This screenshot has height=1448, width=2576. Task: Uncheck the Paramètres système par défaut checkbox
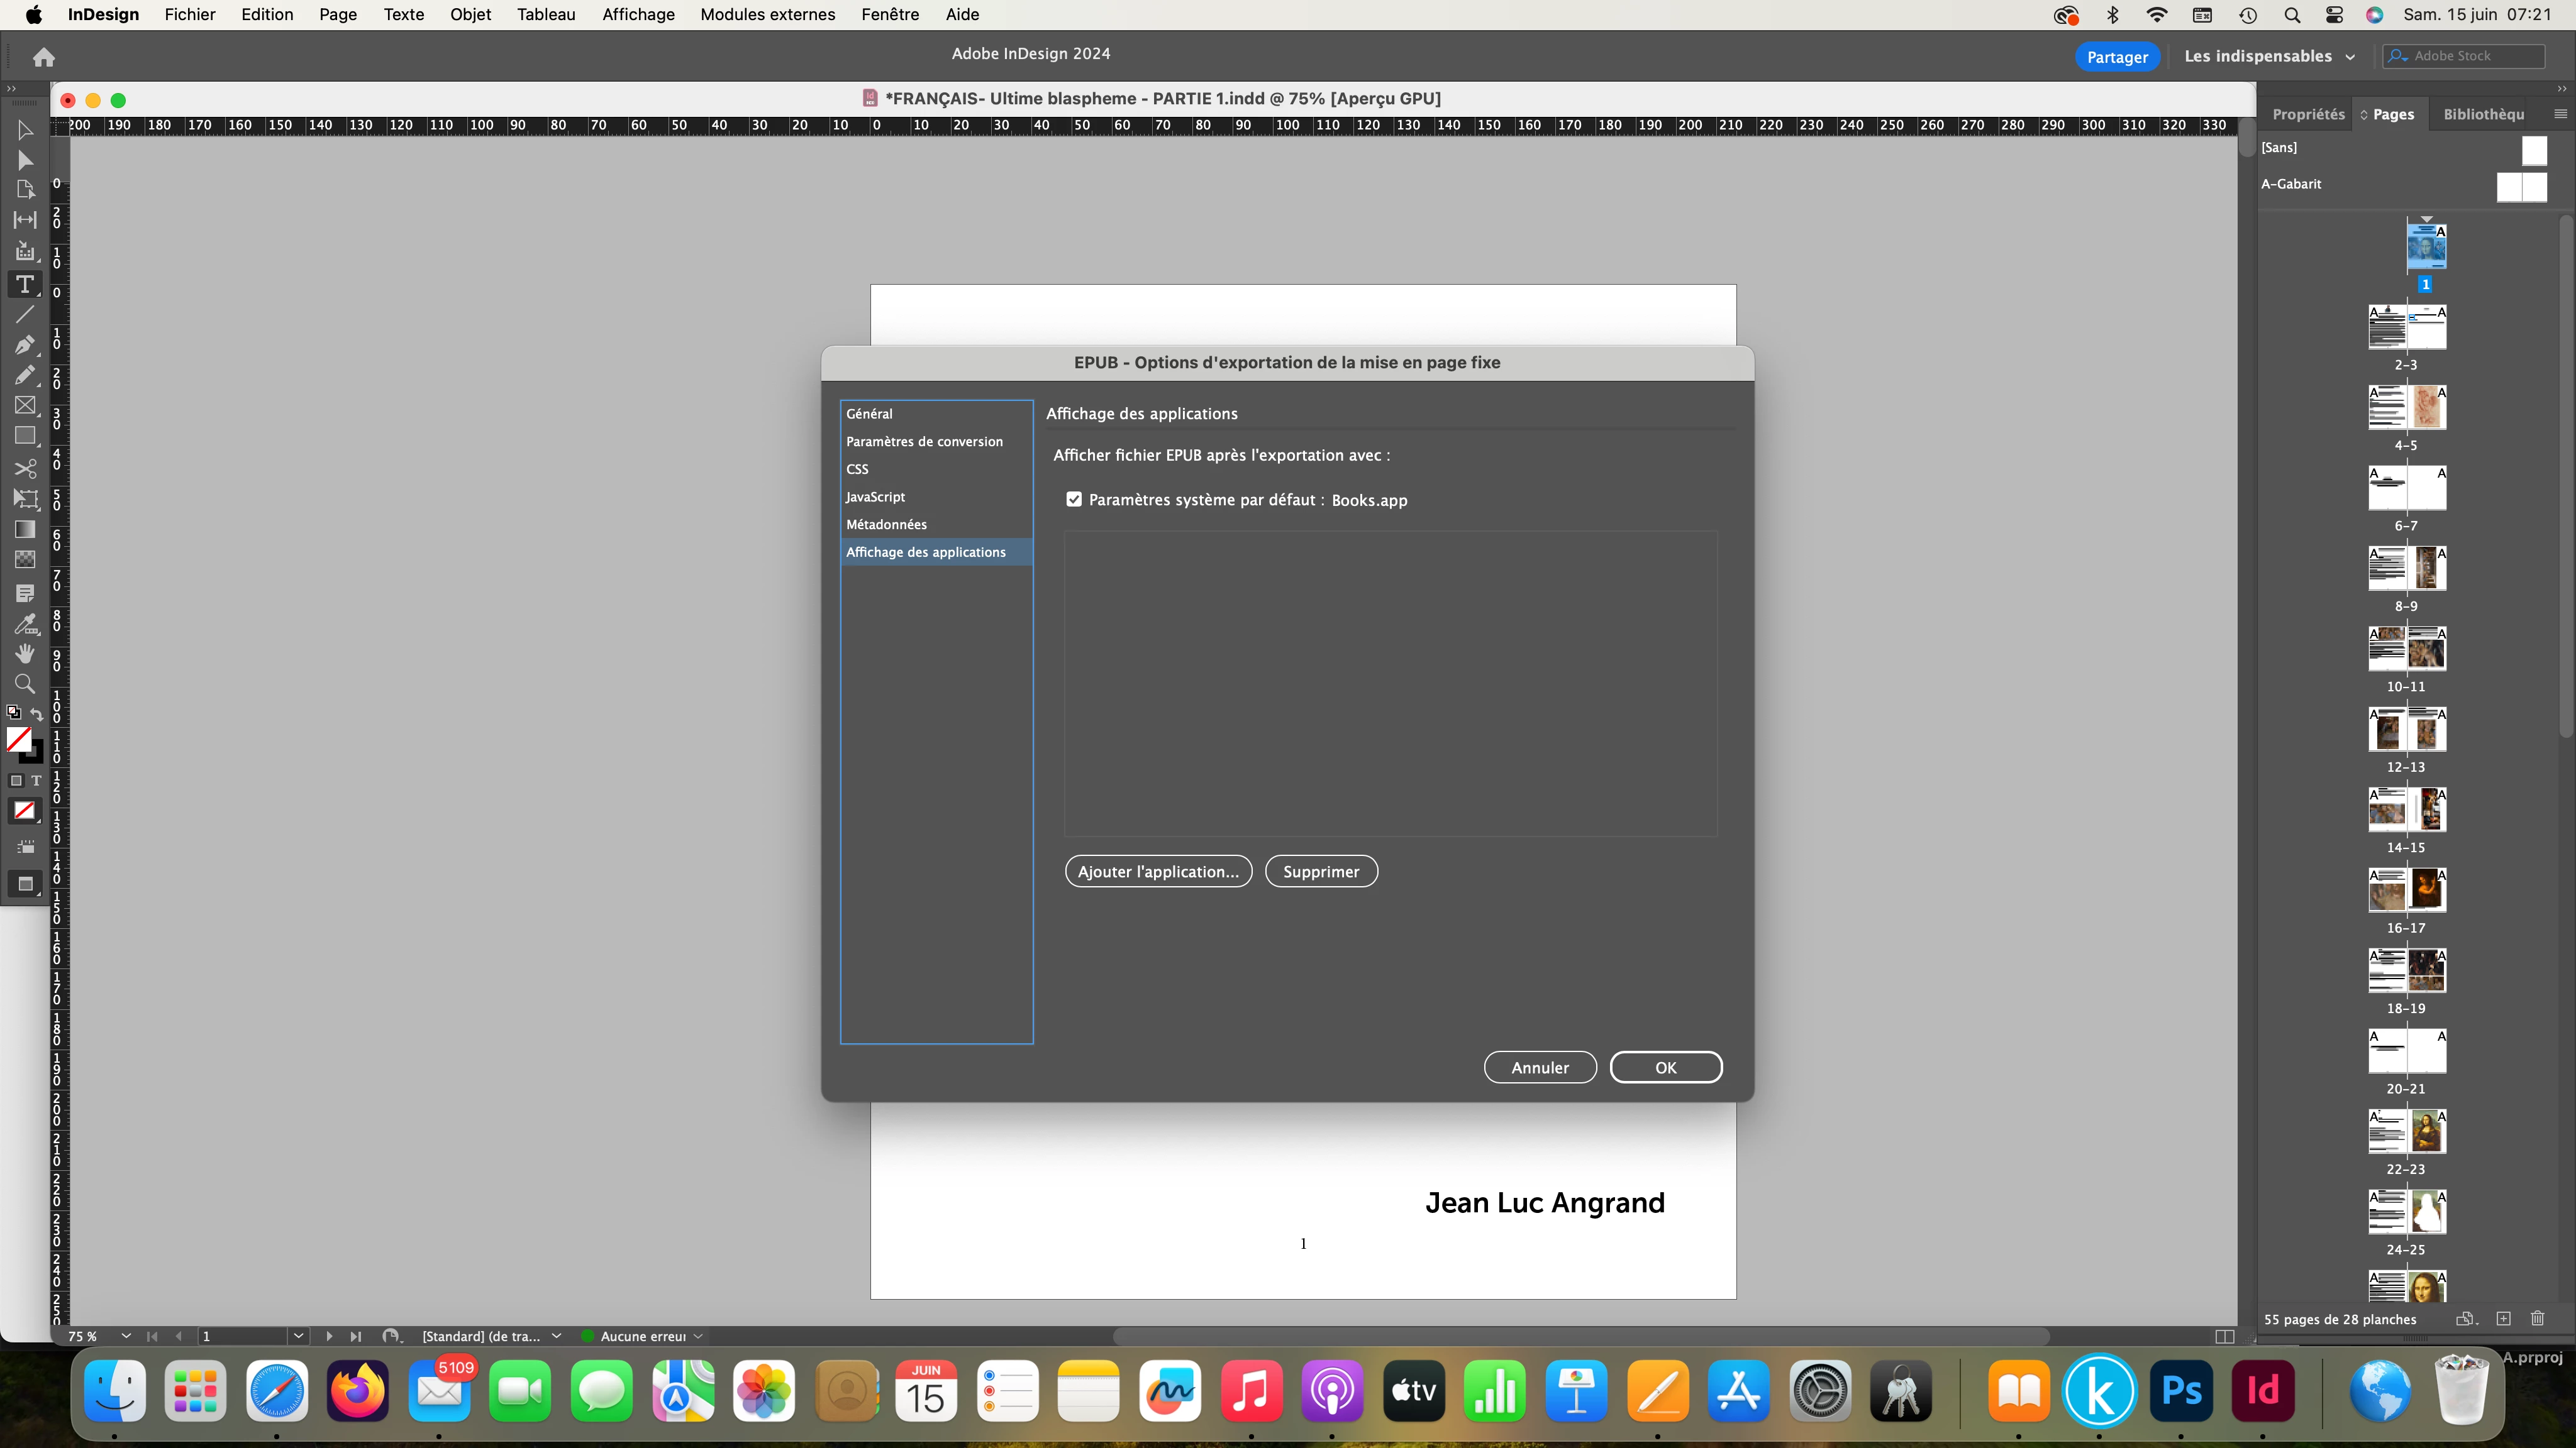[x=1074, y=500]
